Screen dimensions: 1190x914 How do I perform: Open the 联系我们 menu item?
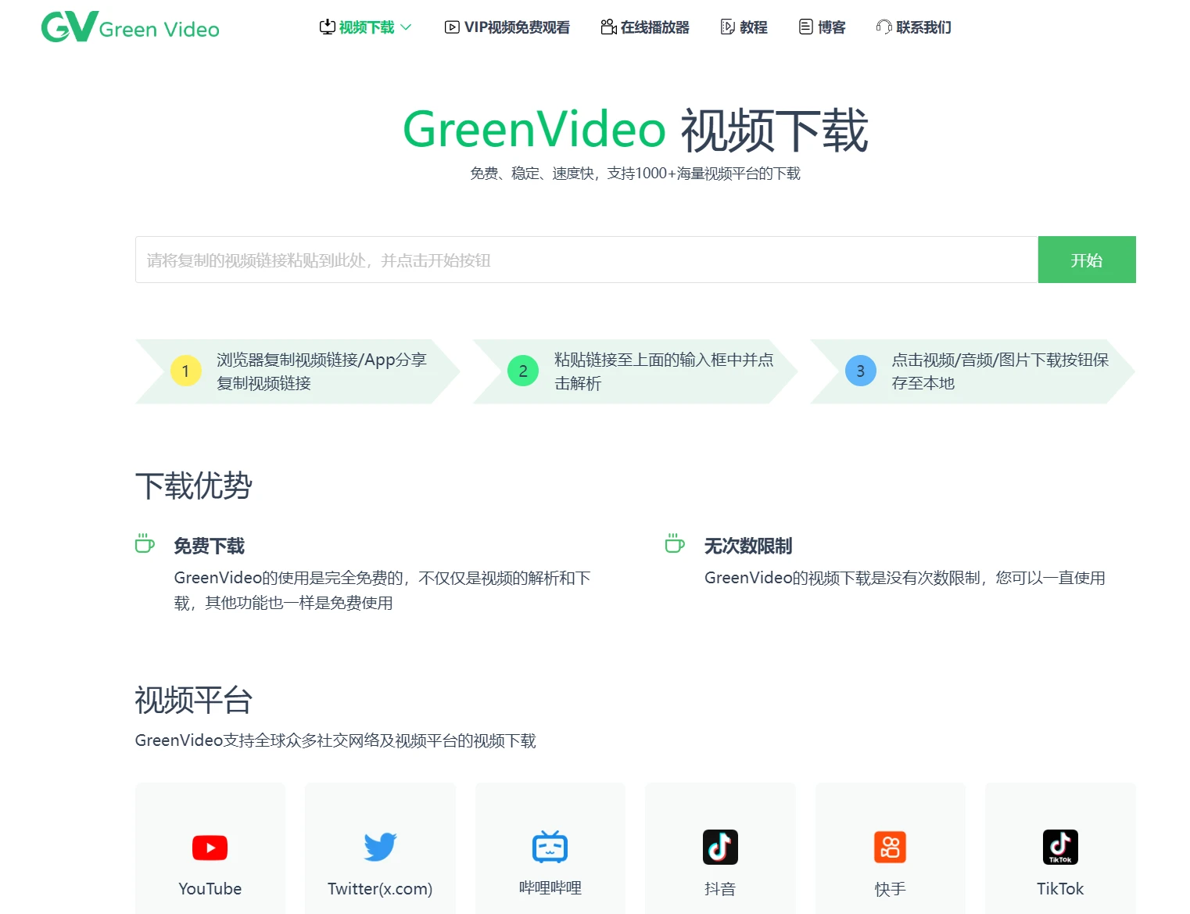[924, 27]
